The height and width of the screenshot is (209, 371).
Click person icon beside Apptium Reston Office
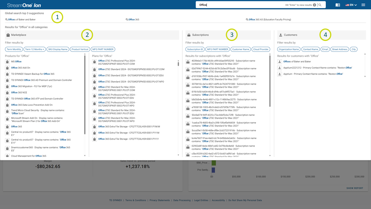[279, 74]
